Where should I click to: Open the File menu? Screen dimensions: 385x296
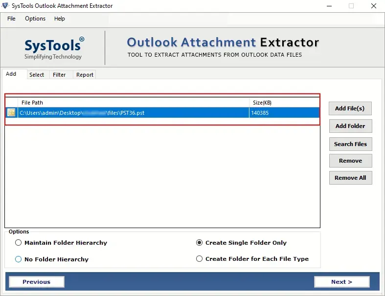tap(11, 19)
